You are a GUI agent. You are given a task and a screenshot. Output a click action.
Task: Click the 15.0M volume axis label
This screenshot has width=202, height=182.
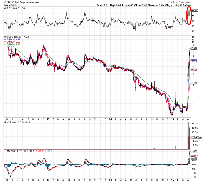(195, 124)
